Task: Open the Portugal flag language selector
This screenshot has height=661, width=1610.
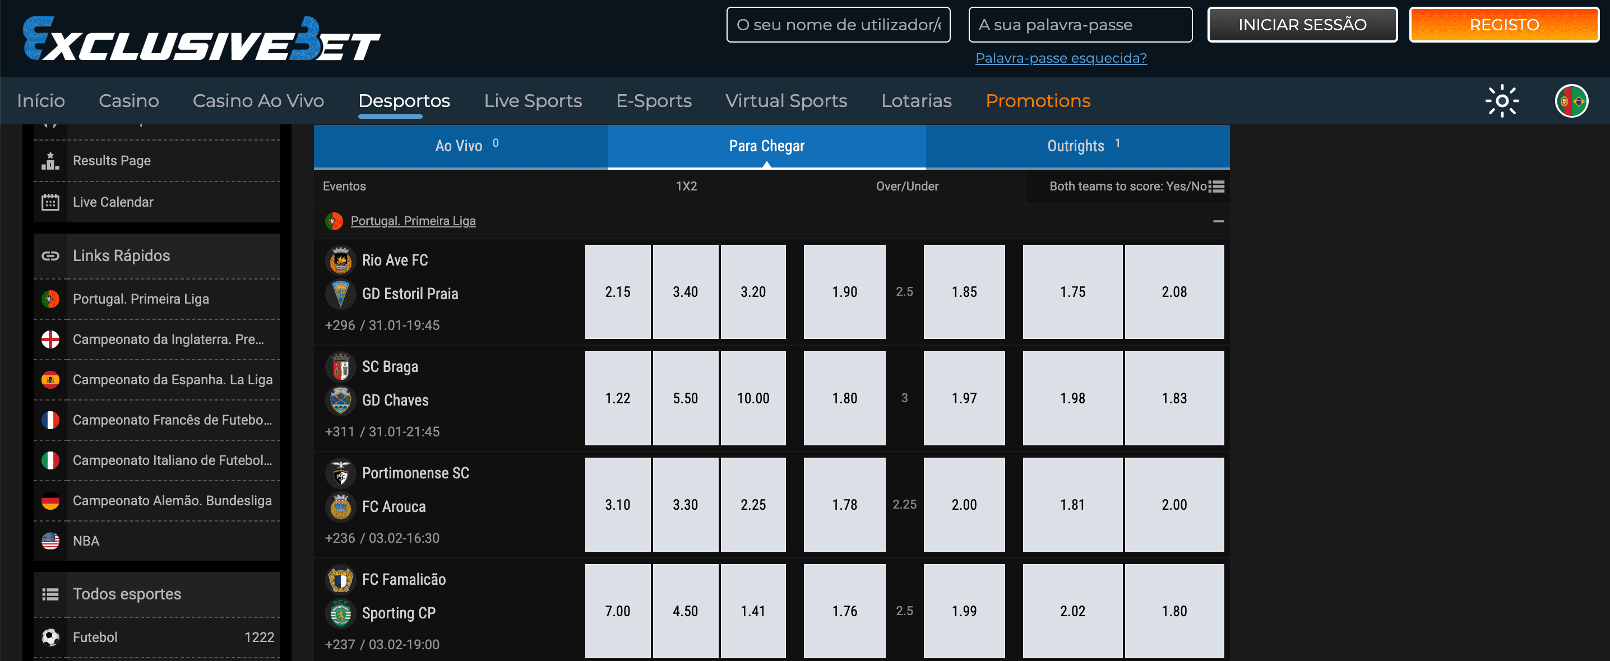Action: point(1571,101)
